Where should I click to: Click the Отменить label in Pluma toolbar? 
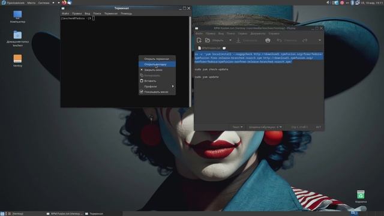[290, 40]
